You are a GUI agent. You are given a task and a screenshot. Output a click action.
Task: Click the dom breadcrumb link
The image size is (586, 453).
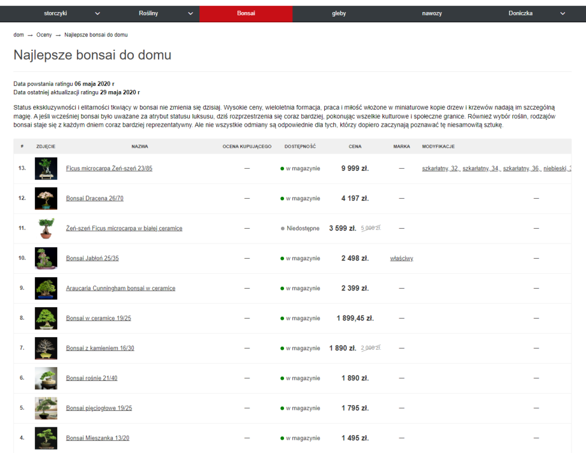(18, 34)
